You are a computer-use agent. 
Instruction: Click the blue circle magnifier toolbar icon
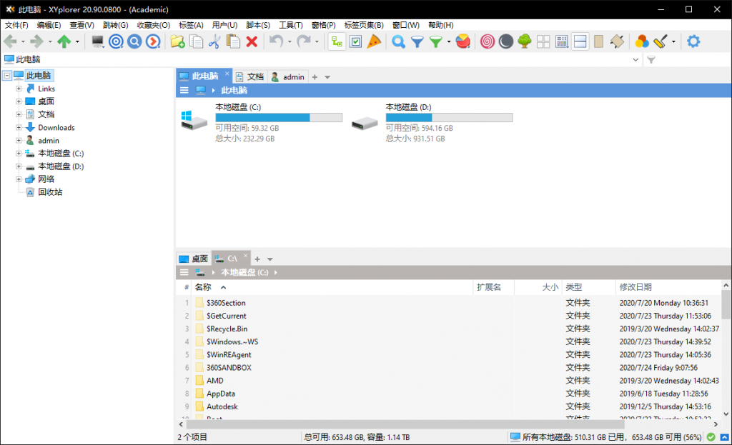click(134, 41)
